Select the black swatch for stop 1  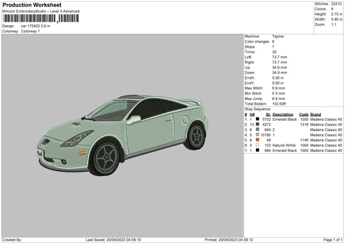pos(258,119)
